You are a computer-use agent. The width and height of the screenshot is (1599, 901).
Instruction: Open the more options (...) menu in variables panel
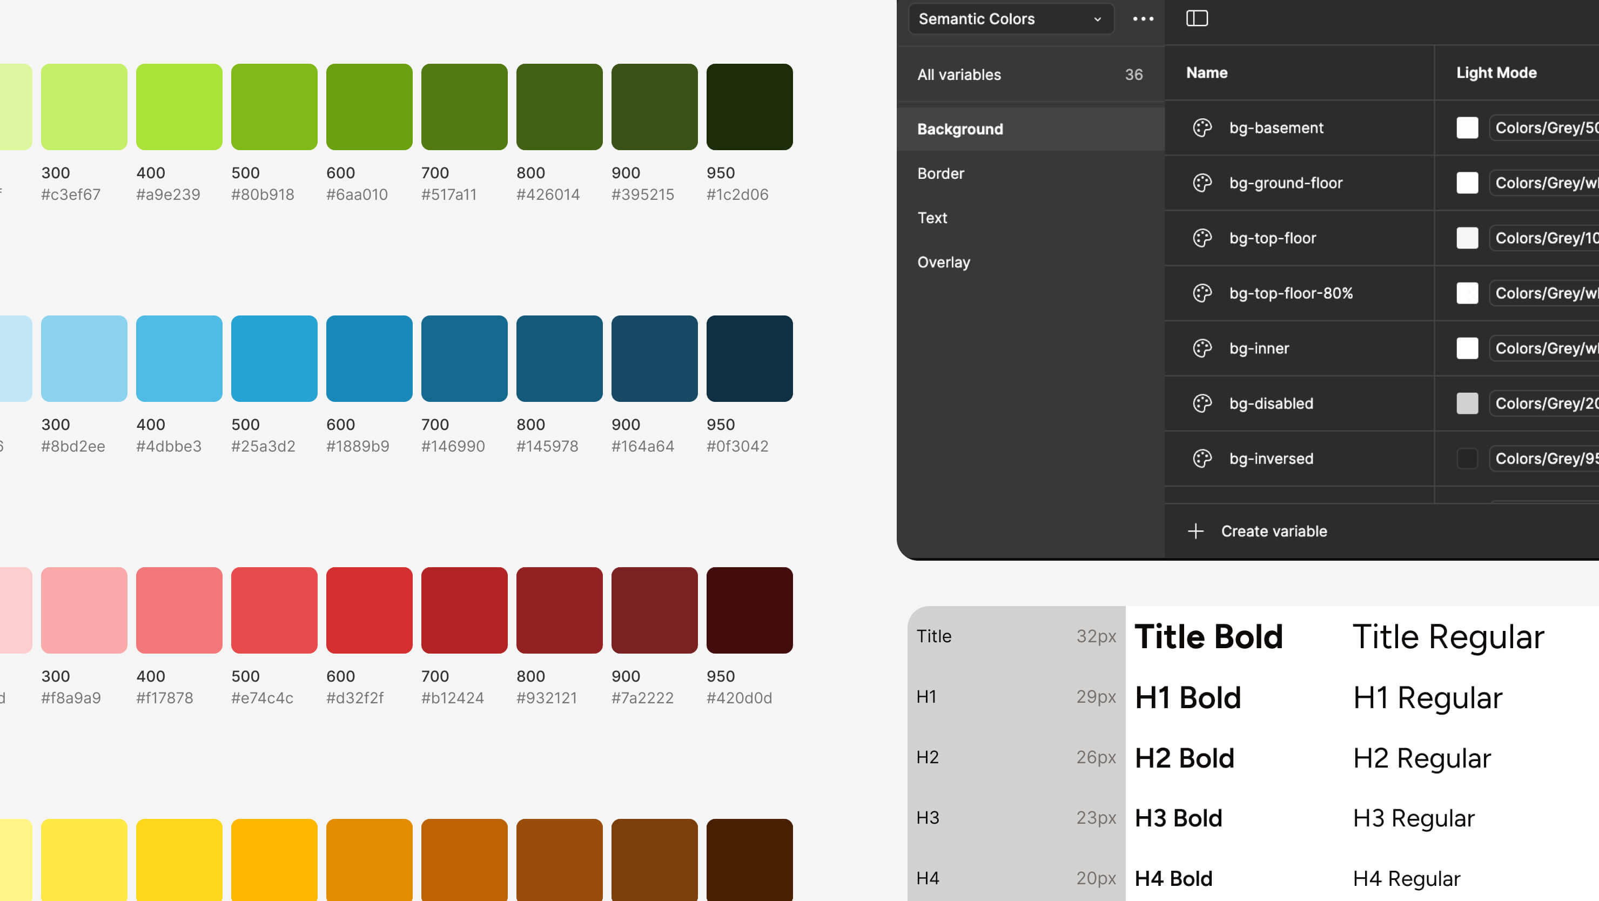click(1143, 18)
